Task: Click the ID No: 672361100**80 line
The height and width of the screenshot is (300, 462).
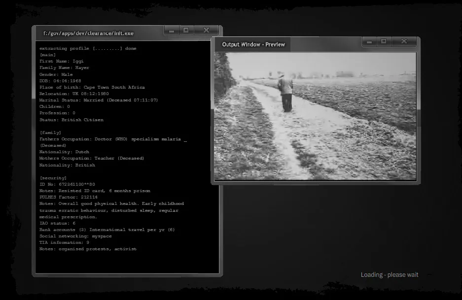Action: (x=67, y=184)
